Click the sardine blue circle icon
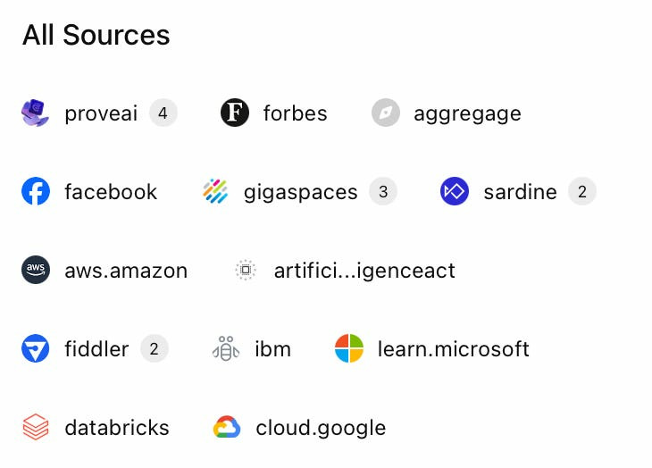The image size is (652, 468). point(455,191)
